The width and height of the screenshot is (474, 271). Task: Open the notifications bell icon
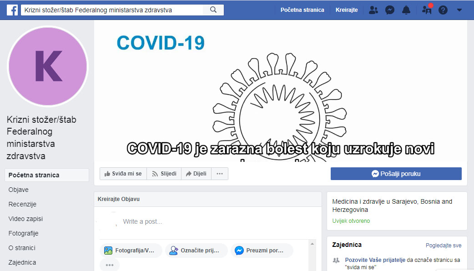[406, 10]
